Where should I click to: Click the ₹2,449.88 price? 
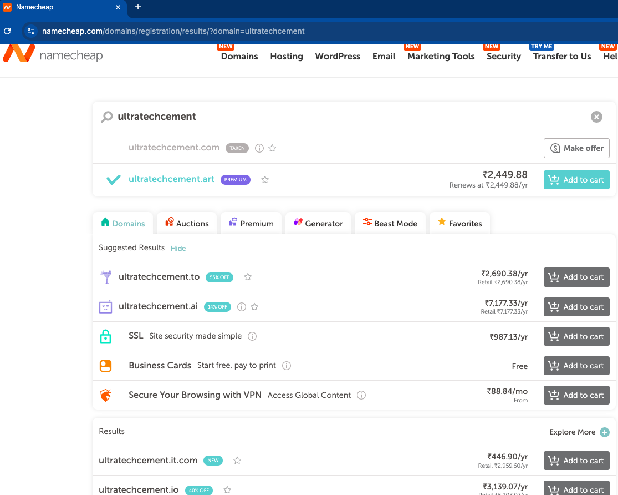[x=505, y=174]
